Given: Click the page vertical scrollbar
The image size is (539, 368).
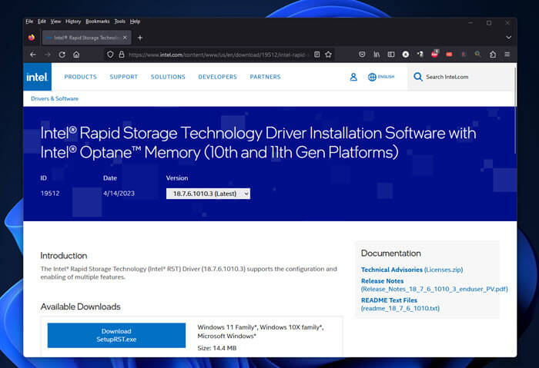Looking at the screenshot, I should click(515, 111).
